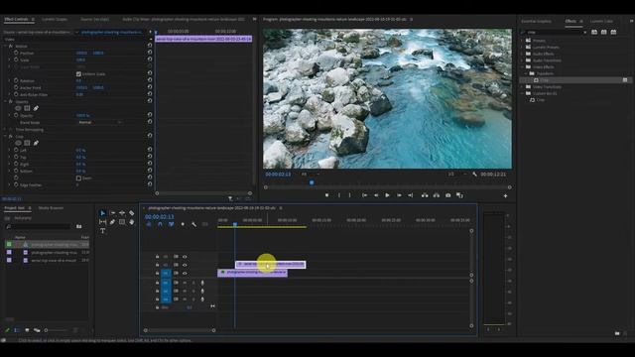Toggle Position animation stopwatch
Viewport: 635px width, 357px height.
tap(16, 53)
